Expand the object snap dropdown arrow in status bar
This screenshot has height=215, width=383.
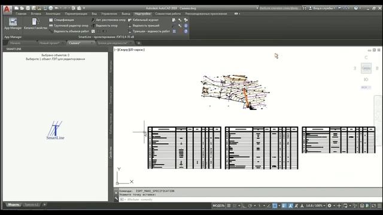[x=279, y=205]
